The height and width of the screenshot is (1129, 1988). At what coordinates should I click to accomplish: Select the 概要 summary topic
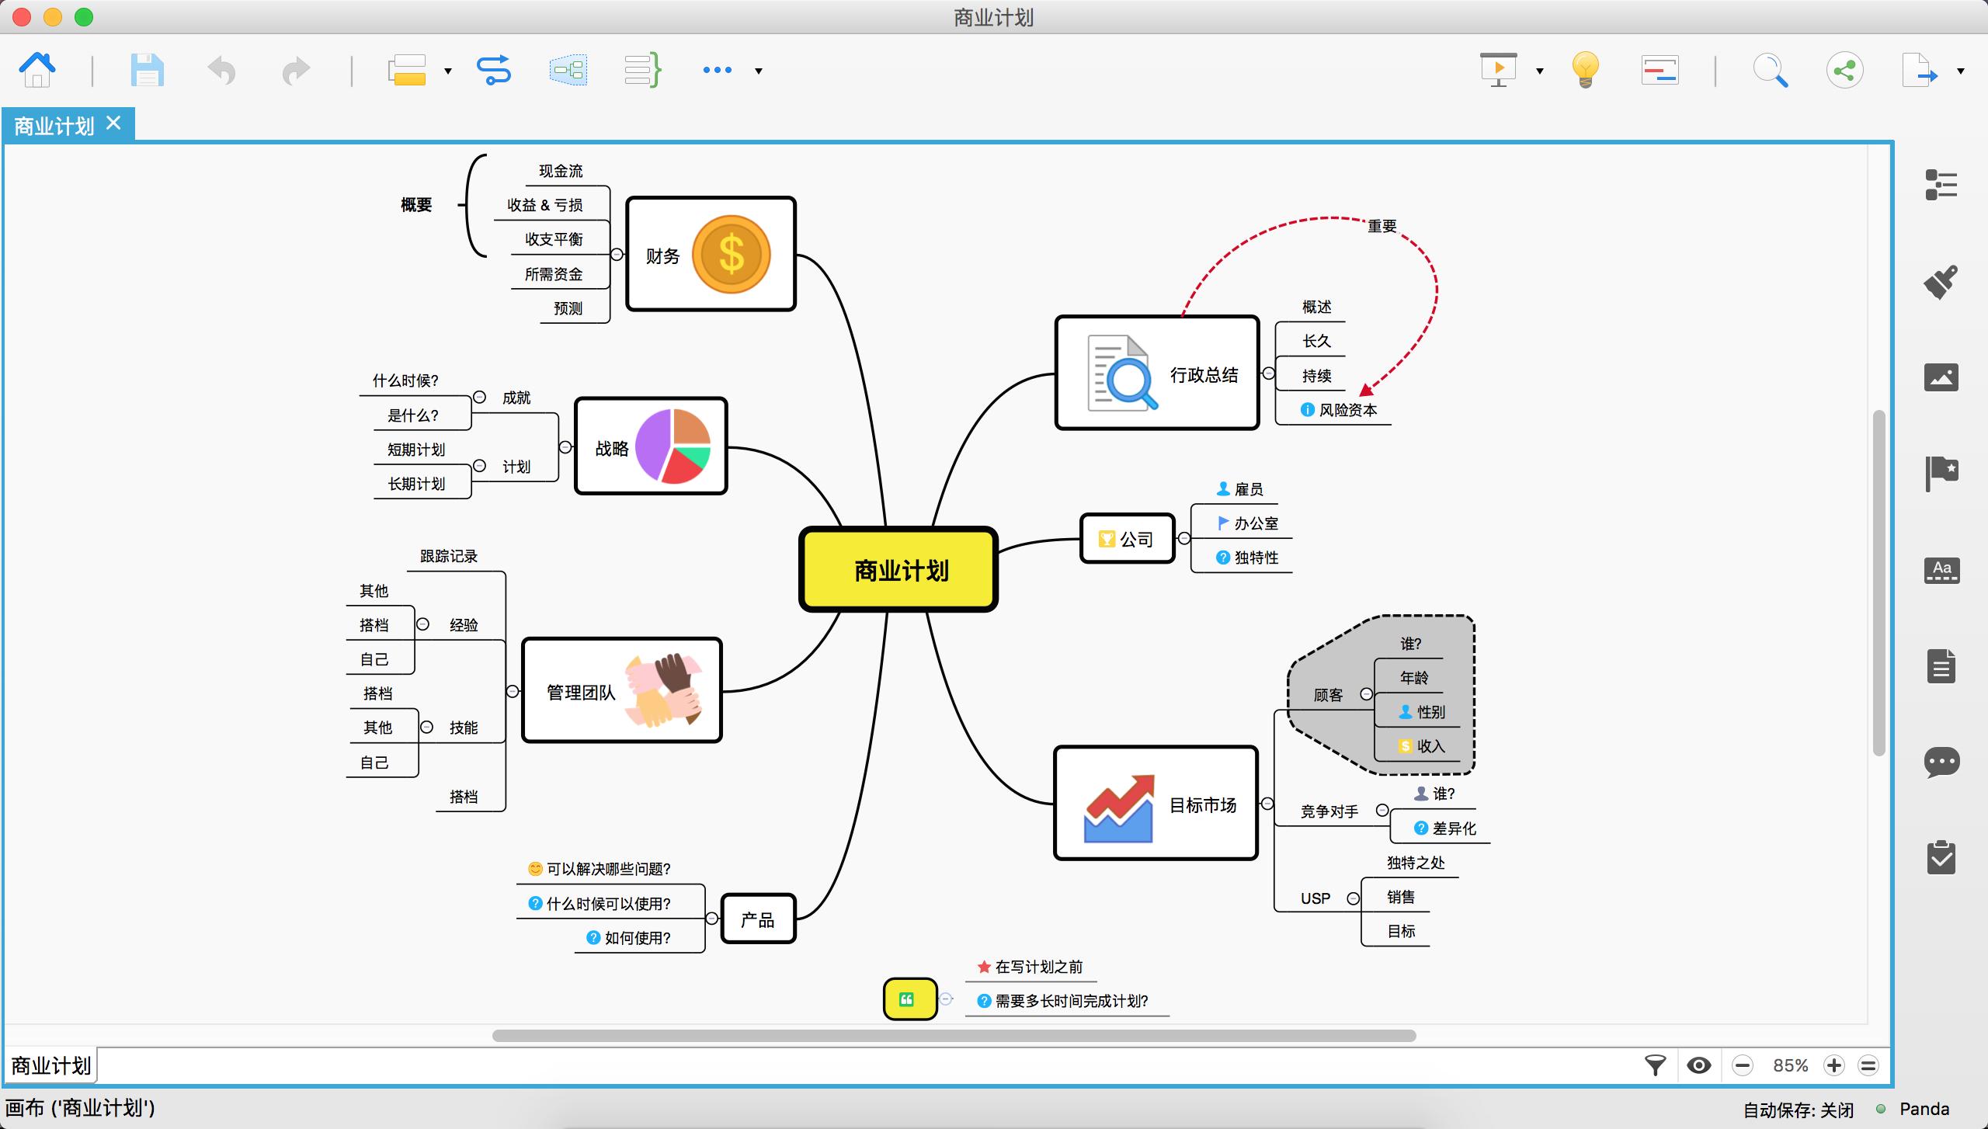[x=416, y=204]
